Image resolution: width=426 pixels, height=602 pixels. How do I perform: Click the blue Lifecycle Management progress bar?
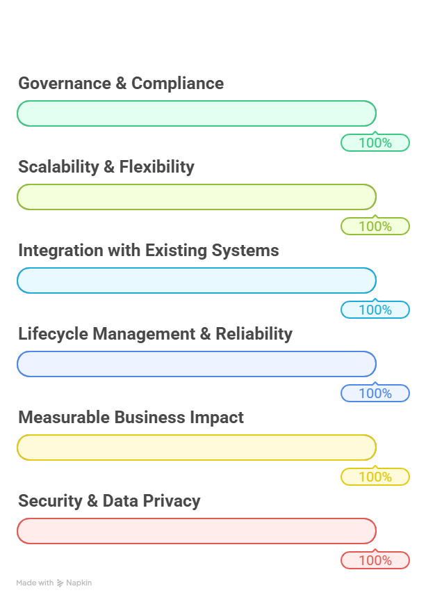click(x=196, y=364)
